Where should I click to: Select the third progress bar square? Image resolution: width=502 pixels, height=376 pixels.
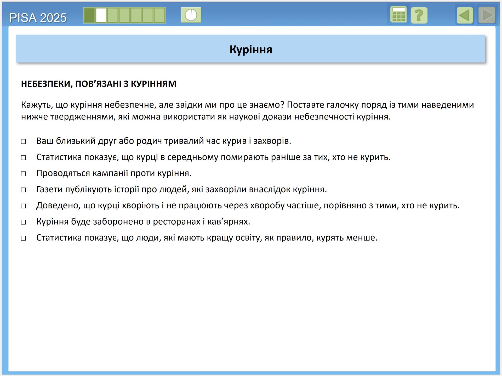(x=113, y=15)
